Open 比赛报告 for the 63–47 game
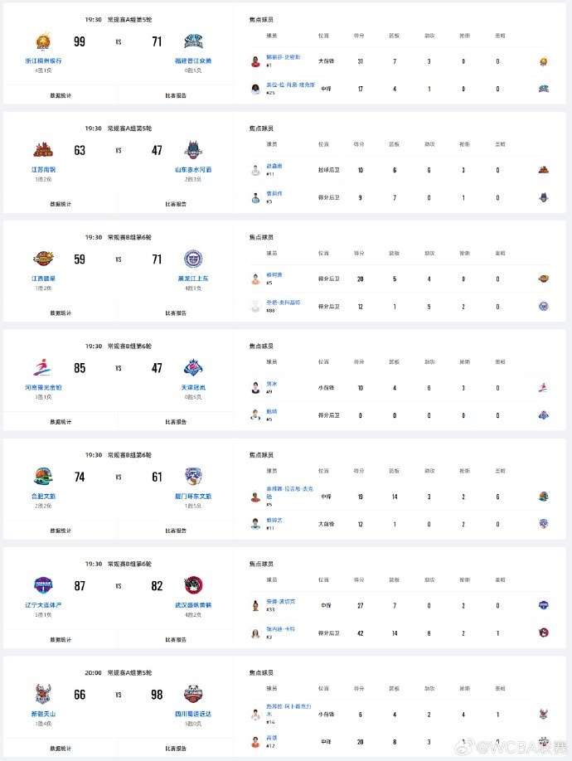 pos(176,204)
